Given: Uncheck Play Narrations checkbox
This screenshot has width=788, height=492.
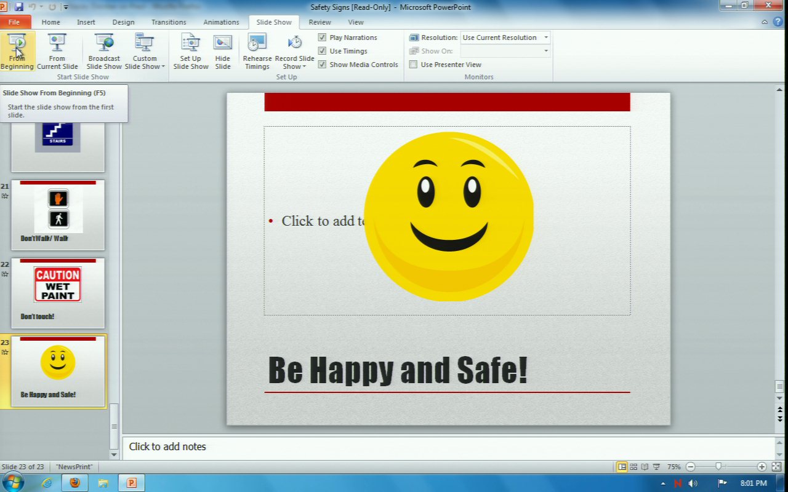Looking at the screenshot, I should (322, 38).
